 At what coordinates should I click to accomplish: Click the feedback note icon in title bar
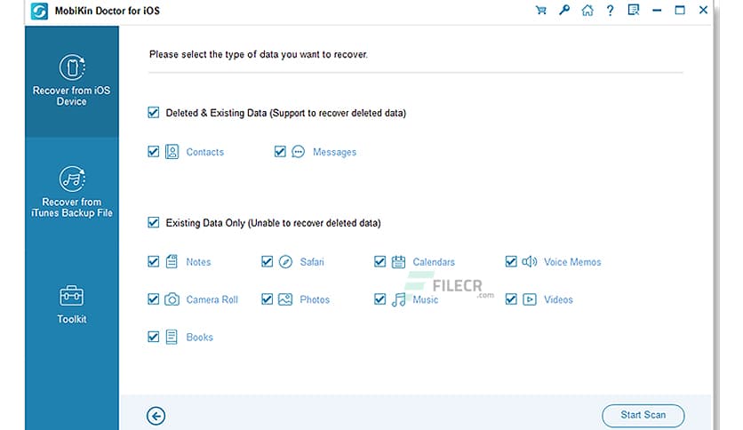pyautogui.click(x=634, y=11)
